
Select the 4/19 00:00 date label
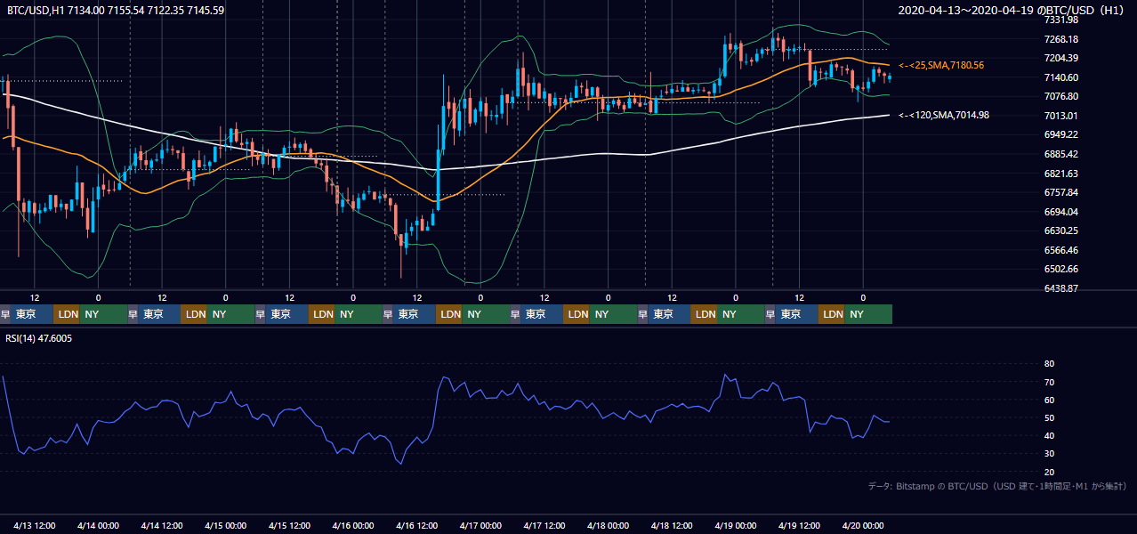pos(735,525)
